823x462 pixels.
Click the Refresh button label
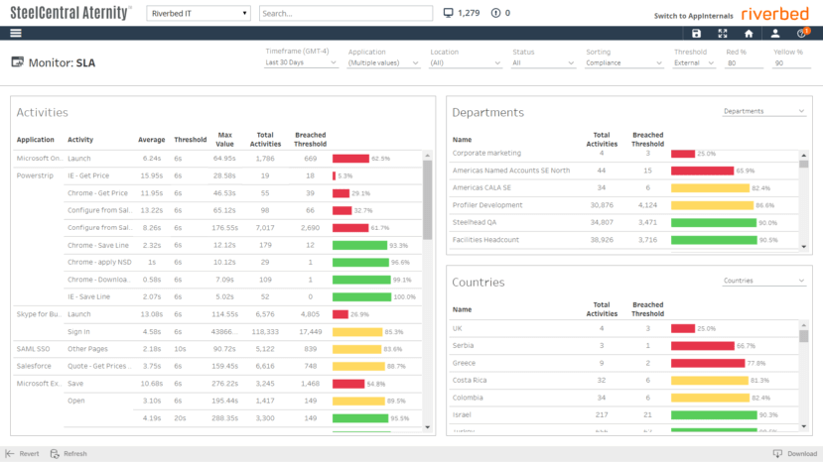pyautogui.click(x=75, y=454)
